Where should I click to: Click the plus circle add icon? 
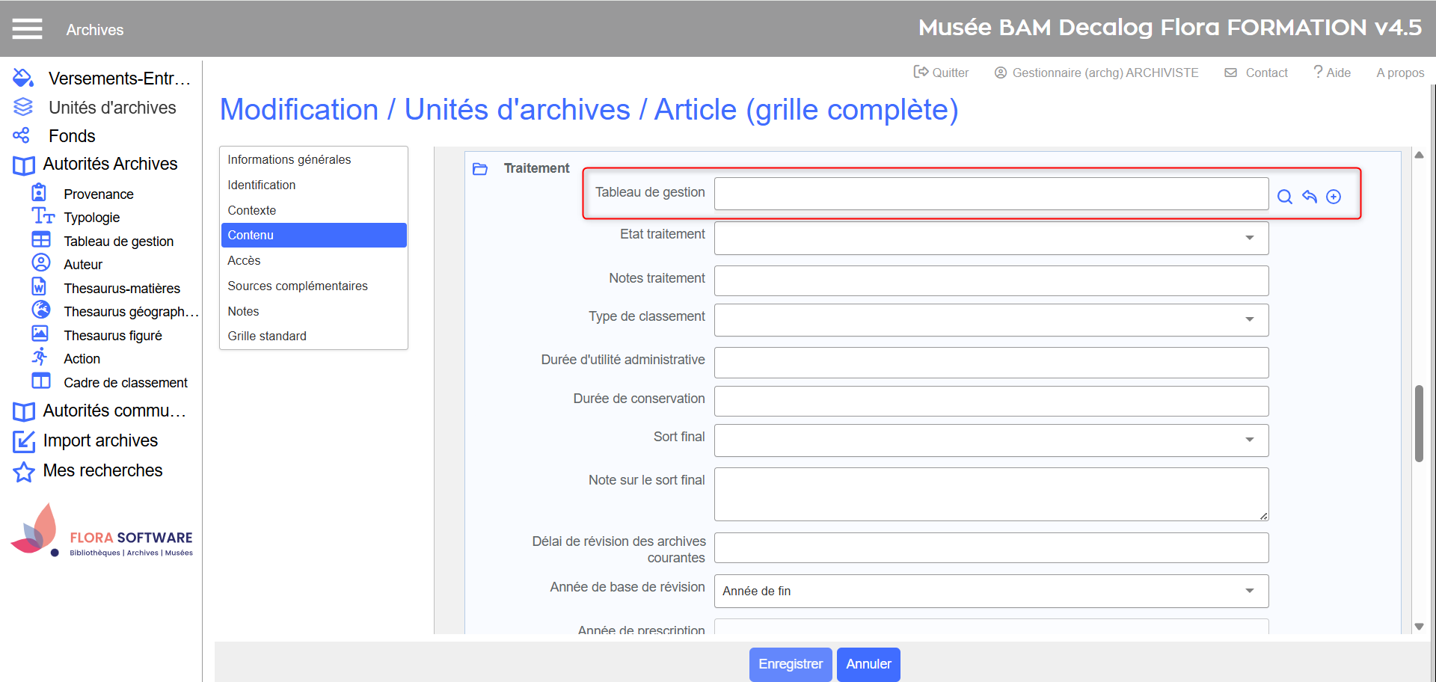1333,197
